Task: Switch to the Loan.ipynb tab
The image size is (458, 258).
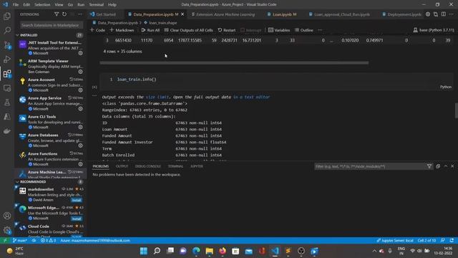Action: coord(282,14)
